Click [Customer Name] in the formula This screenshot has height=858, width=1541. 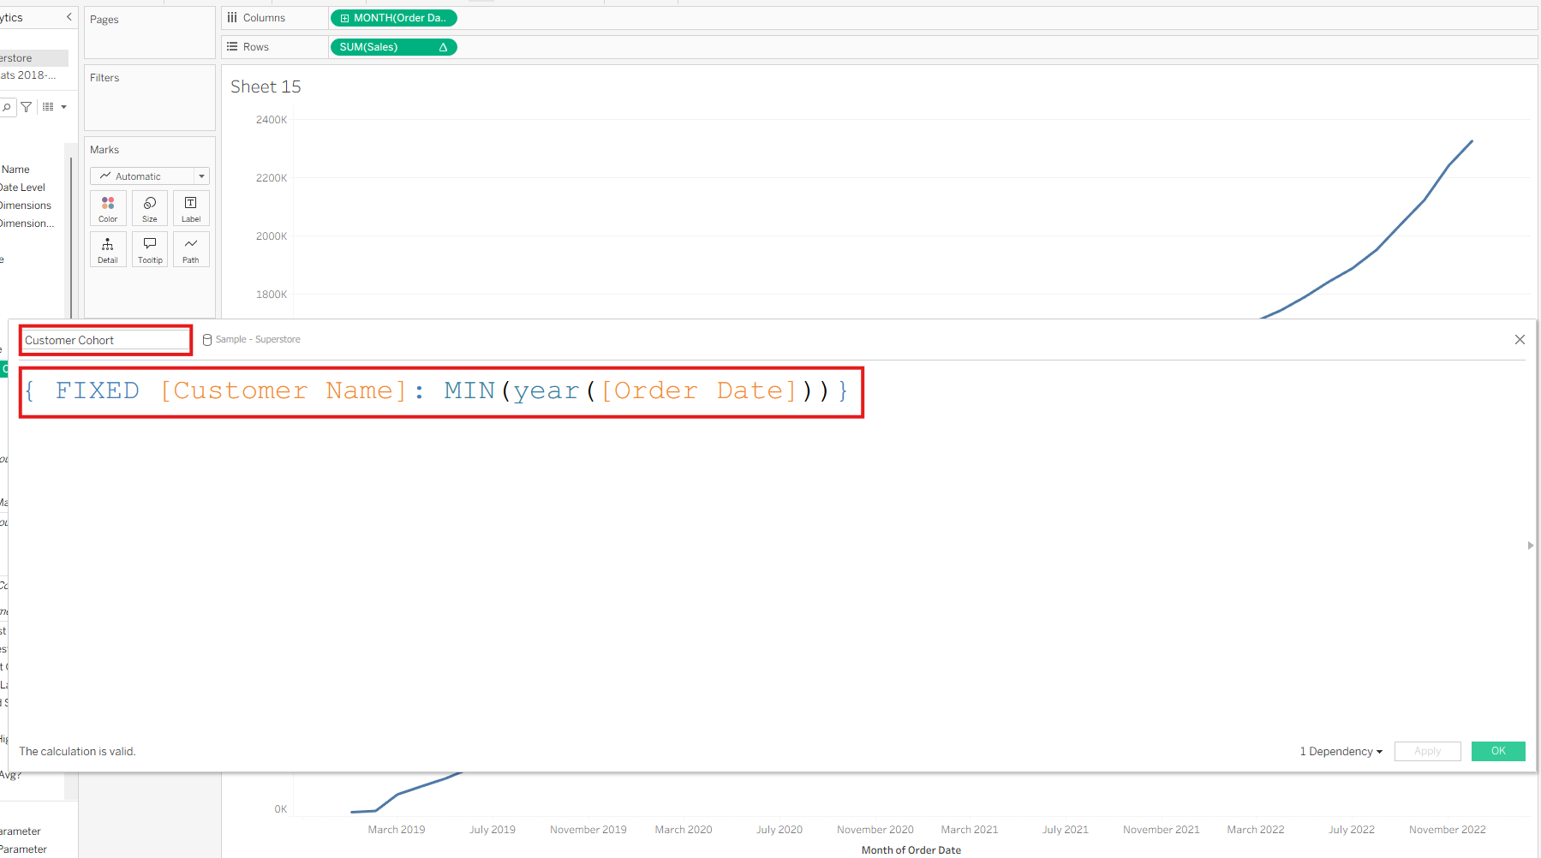(x=283, y=391)
